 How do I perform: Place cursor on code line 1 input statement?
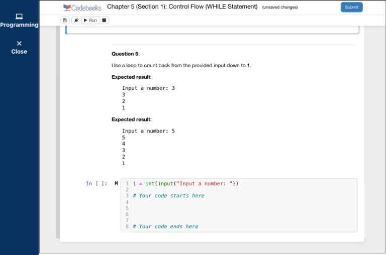coord(185,183)
